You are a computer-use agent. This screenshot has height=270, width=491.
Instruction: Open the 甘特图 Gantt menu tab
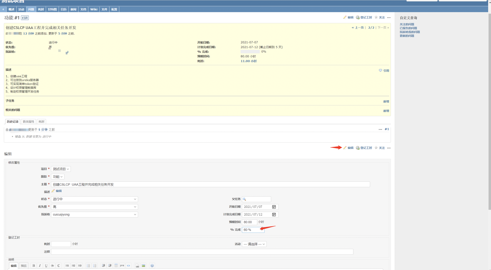[x=52, y=9]
